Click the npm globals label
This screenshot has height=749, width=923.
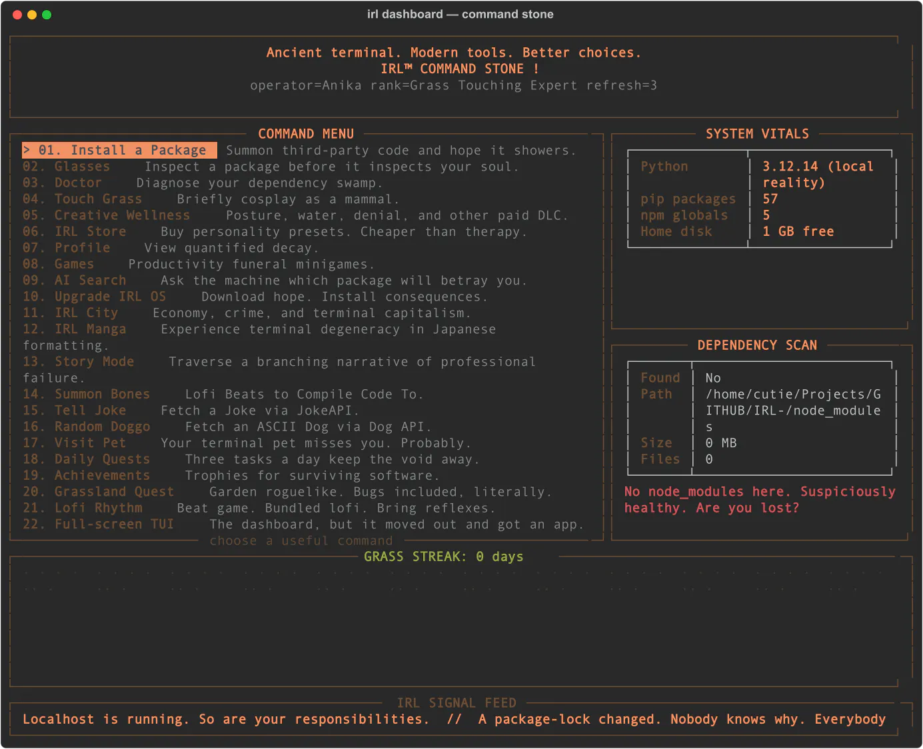pos(684,215)
